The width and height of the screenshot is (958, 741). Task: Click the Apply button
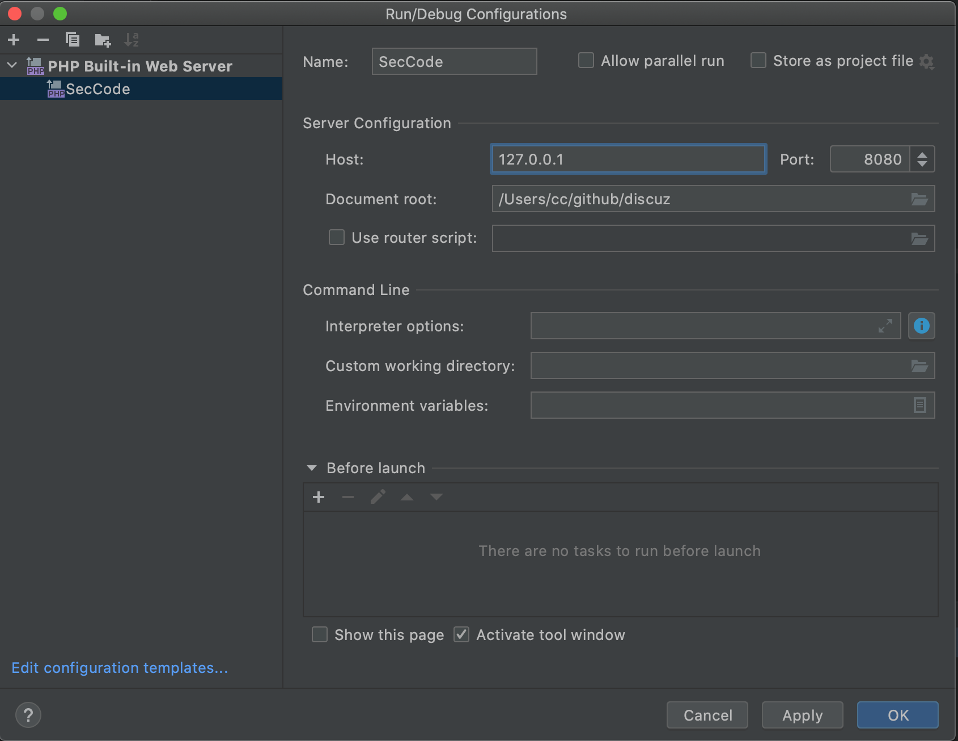(x=803, y=715)
